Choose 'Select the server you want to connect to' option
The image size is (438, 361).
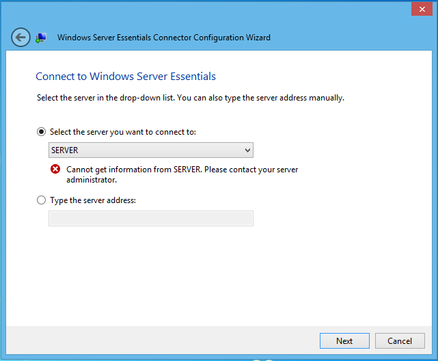tap(42, 131)
